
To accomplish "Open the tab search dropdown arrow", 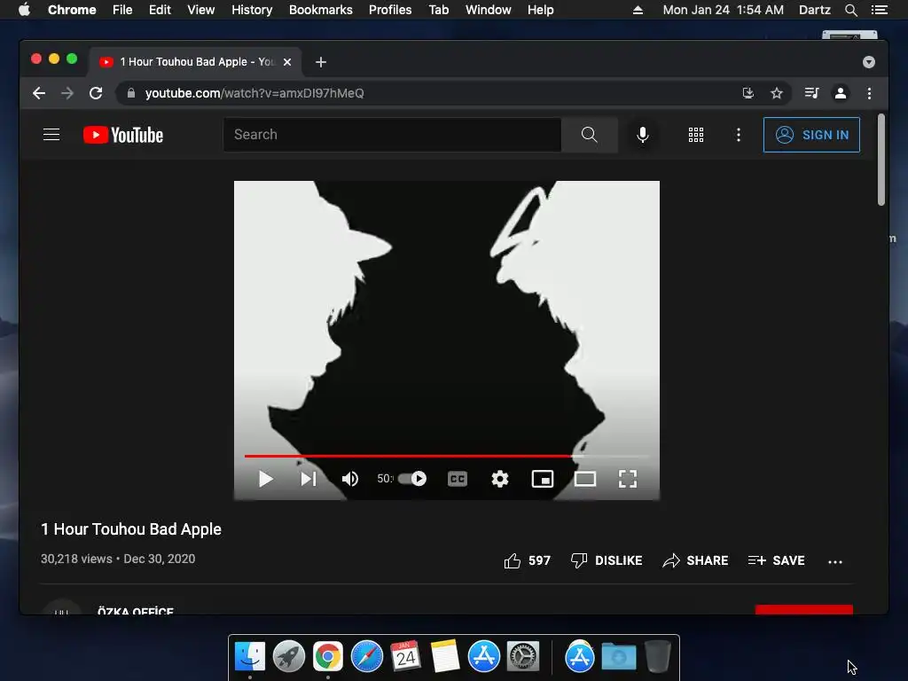I will [x=869, y=62].
